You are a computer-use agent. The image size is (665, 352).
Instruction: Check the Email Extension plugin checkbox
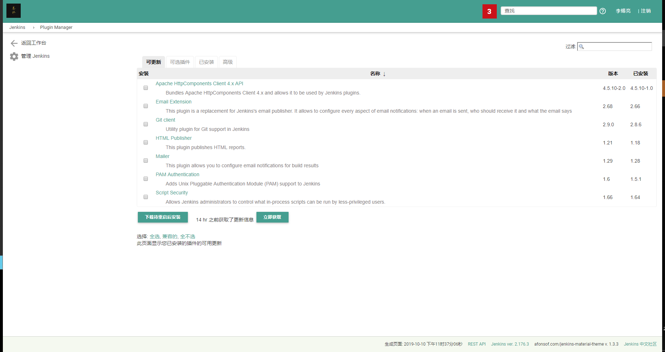(145, 106)
